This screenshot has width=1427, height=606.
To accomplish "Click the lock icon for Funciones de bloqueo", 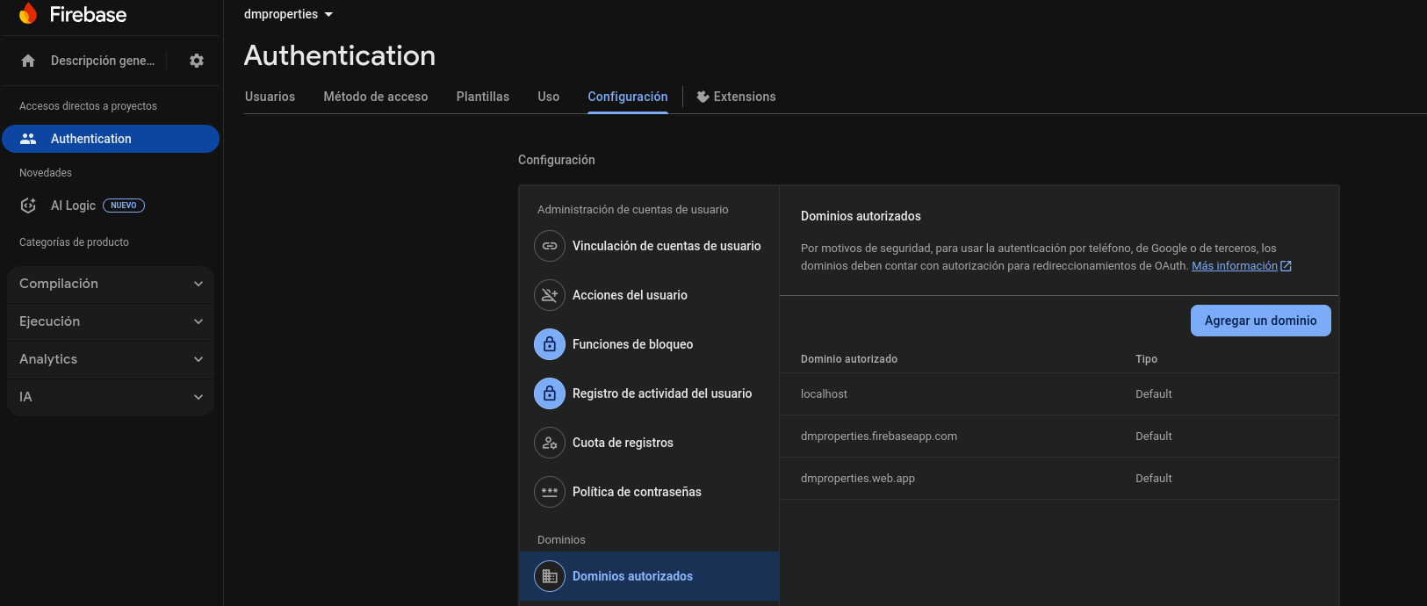I will click(x=550, y=344).
